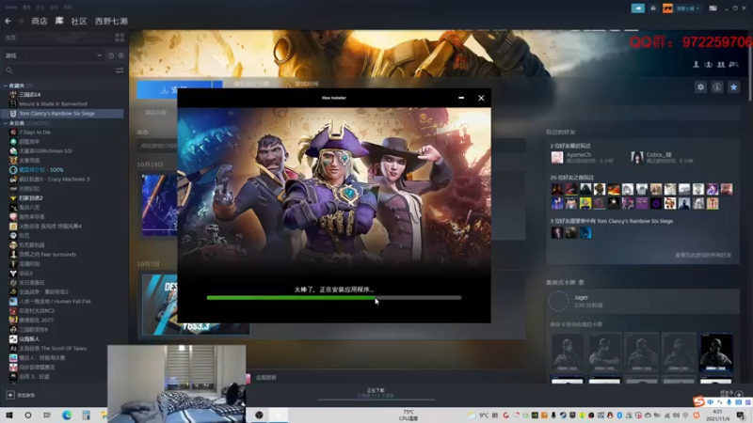Screen dimensions: 753x423
Task: Collapse the 收藏夹 favorites category
Action: pyautogui.click(x=6, y=86)
